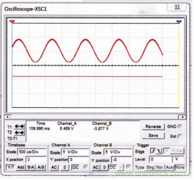The image size is (194, 180).
Task: Click the Save button
Action: pos(153,136)
